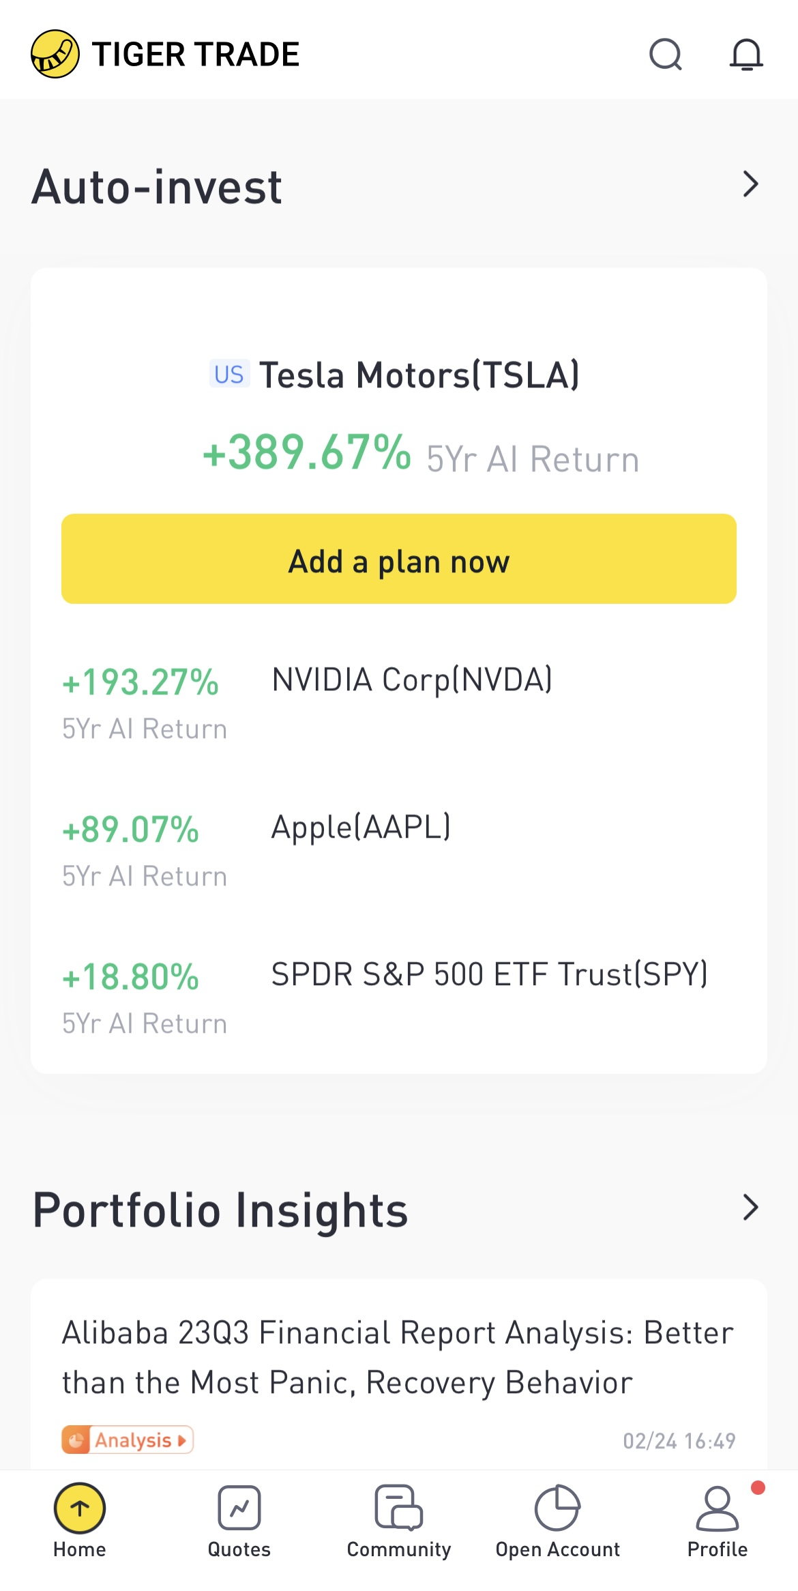The image size is (798, 1591).
Task: Open the Profile person icon
Action: 717,1508
